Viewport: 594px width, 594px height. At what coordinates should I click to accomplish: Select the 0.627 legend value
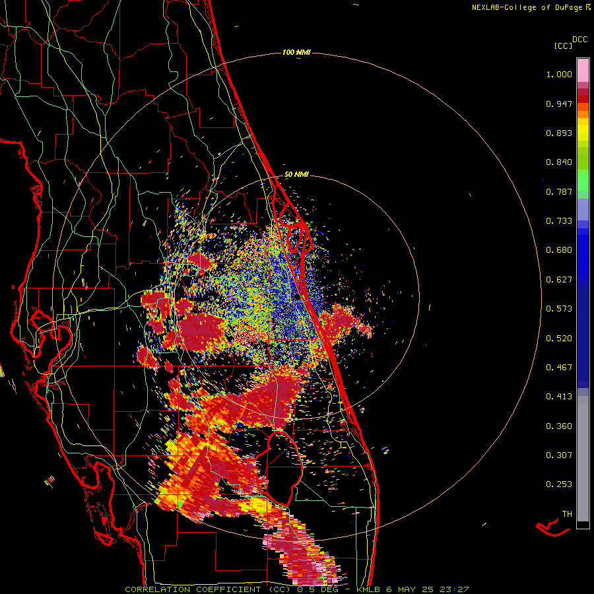click(x=559, y=280)
